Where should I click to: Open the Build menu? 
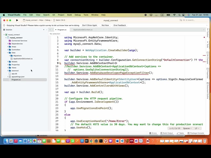click(x=70, y=15)
